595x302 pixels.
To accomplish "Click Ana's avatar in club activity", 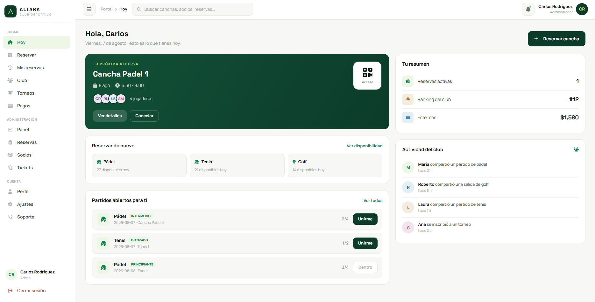I will [408, 227].
